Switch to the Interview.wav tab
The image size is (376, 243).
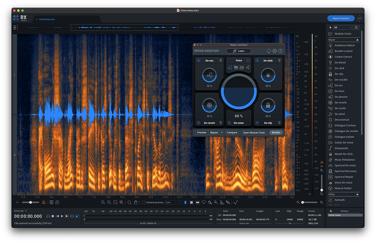(47, 19)
